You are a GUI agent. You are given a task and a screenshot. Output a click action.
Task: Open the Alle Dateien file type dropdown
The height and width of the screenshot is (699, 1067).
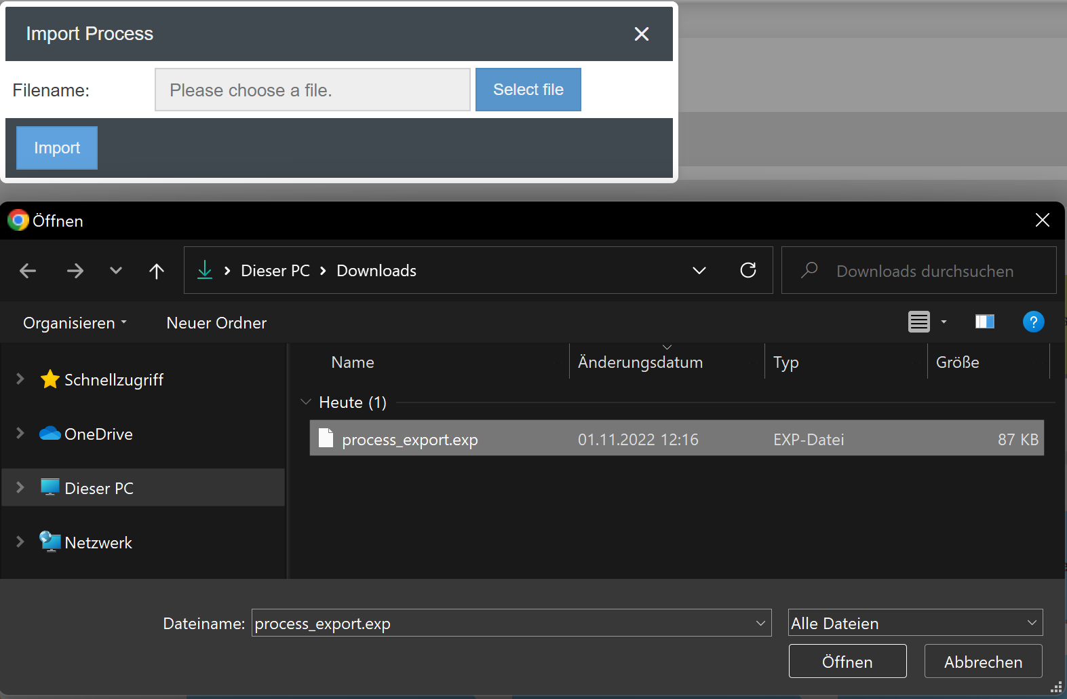914,623
